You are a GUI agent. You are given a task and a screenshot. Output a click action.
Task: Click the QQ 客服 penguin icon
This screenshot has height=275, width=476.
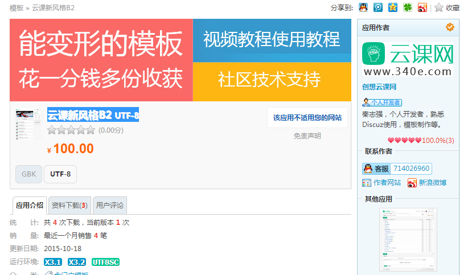point(368,169)
